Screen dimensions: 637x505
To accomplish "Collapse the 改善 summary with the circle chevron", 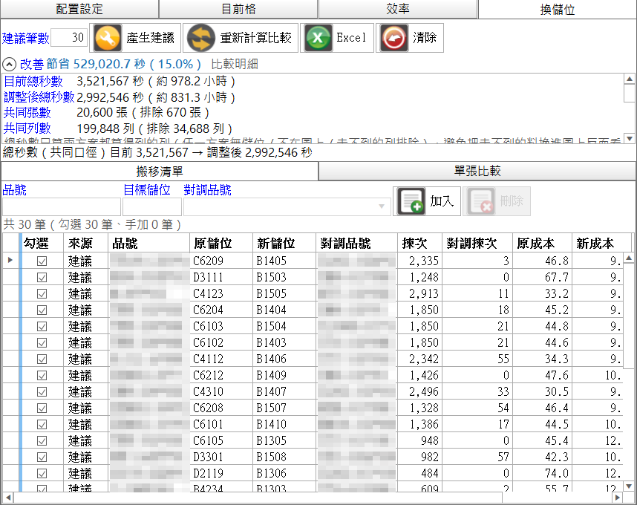I will tap(10, 64).
